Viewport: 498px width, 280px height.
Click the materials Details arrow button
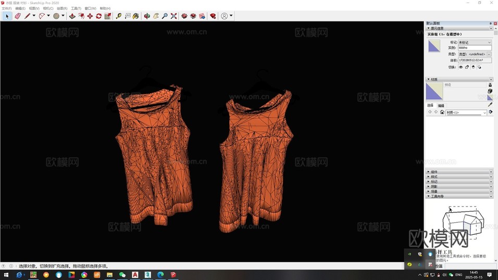[x=491, y=112]
